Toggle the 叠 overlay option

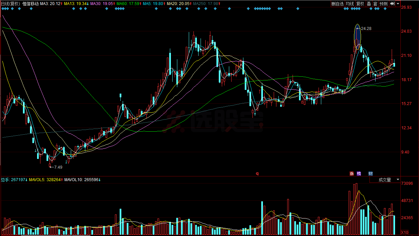click(x=369, y=4)
